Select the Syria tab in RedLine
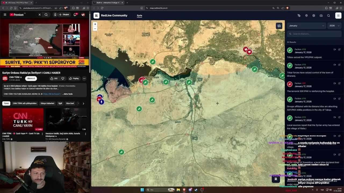Viewport: 344px width, 193px height. click(139, 16)
